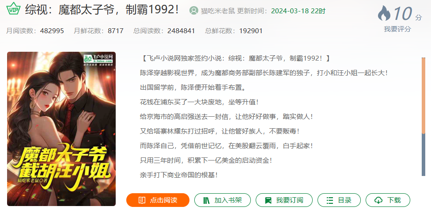The width and height of the screenshot is (431, 214).
Task: Click the book icon in 点击阅读 button
Action: tap(142, 200)
